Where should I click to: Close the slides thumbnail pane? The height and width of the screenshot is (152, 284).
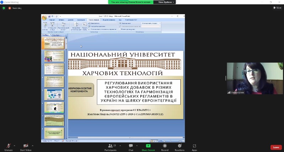(66, 35)
